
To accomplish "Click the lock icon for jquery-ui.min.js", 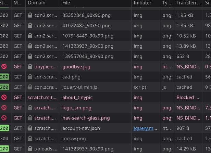I will pyautogui.click(x=30, y=87).
